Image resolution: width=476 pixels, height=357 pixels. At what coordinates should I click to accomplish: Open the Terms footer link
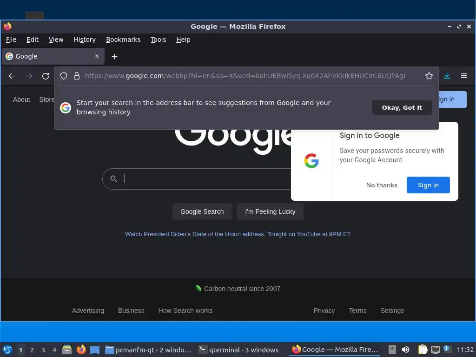click(x=357, y=311)
